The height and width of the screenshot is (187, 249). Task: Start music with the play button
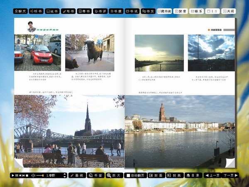click(x=13, y=175)
